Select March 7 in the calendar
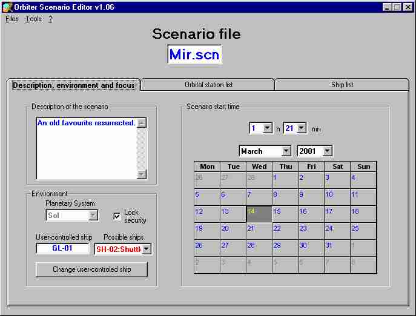Image resolution: width=416 pixels, height=316 pixels. pos(259,197)
